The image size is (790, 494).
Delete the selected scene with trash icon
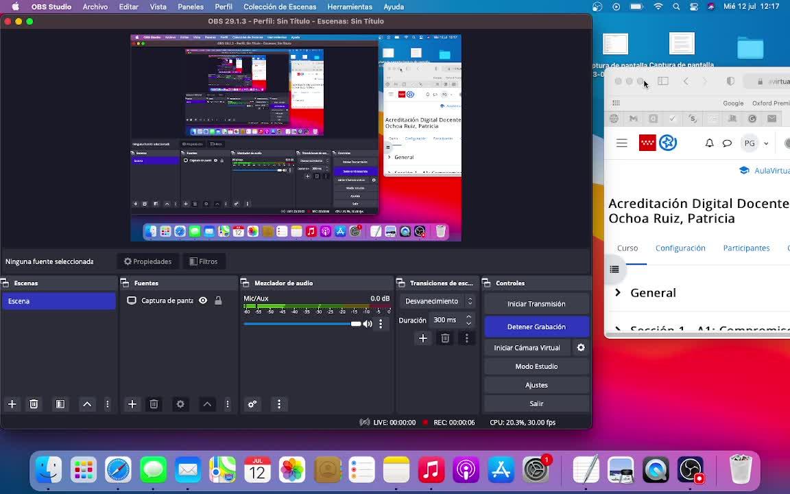tap(34, 404)
